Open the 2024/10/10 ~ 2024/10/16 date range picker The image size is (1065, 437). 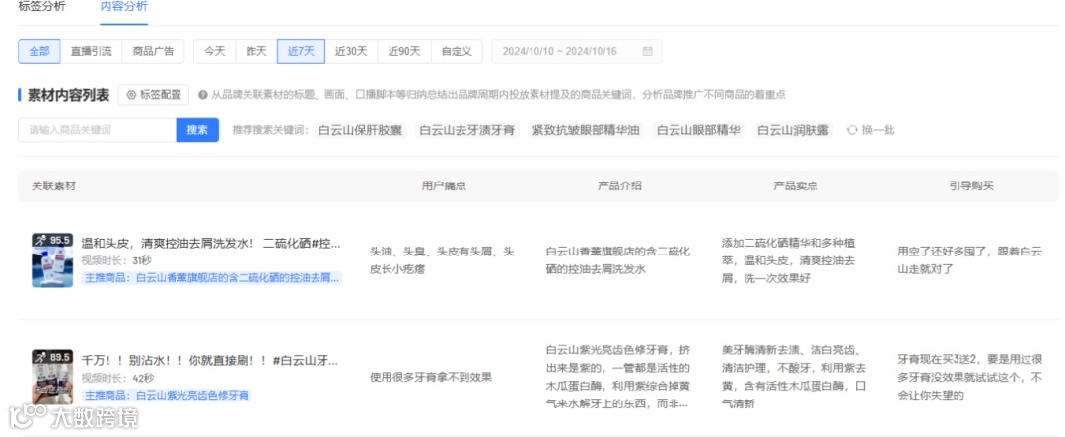pos(576,51)
